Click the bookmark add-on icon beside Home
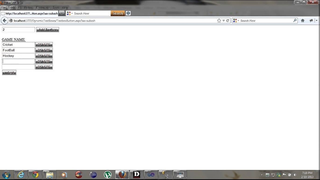 311,20
